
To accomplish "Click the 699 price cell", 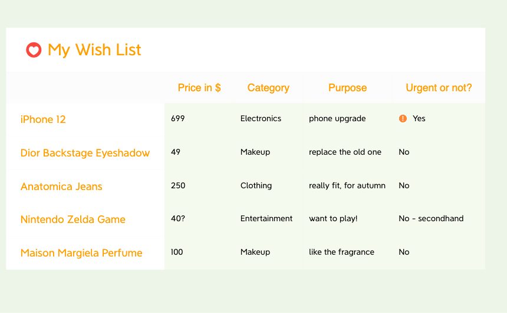I will tap(177, 118).
